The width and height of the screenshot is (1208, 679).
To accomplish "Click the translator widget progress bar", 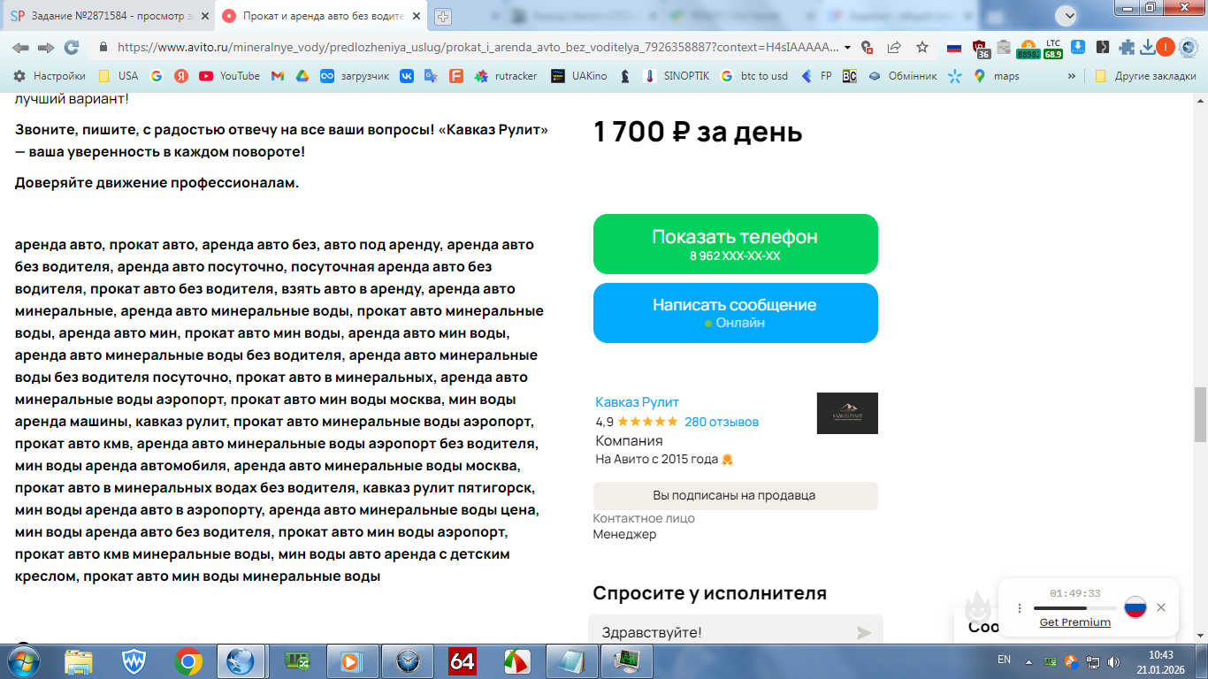I will (1074, 608).
